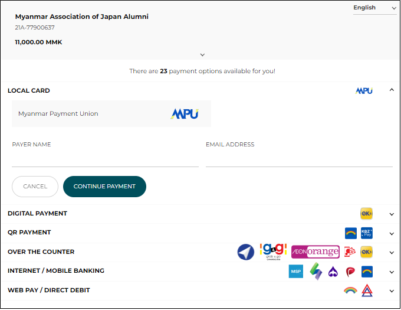
Task: Click the MPU logo in the Local Card header
Action: coord(364,91)
